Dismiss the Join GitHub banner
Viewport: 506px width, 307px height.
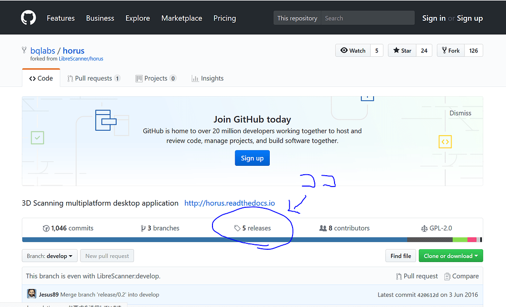[x=460, y=113]
